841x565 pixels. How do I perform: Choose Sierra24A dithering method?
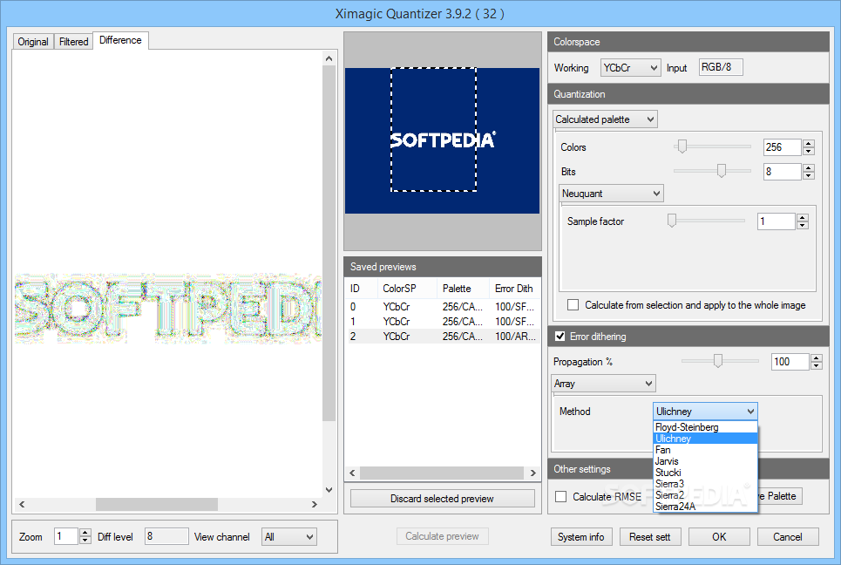[705, 506]
